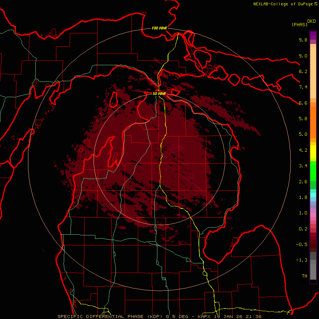Click the SPECIFIC DIFFERENTIAL PHASE (KDP) caption
Screen dimensions: 319x319
coord(111,317)
